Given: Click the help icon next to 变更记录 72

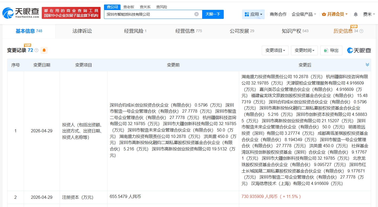Looking at the screenshot, I should [36, 50].
